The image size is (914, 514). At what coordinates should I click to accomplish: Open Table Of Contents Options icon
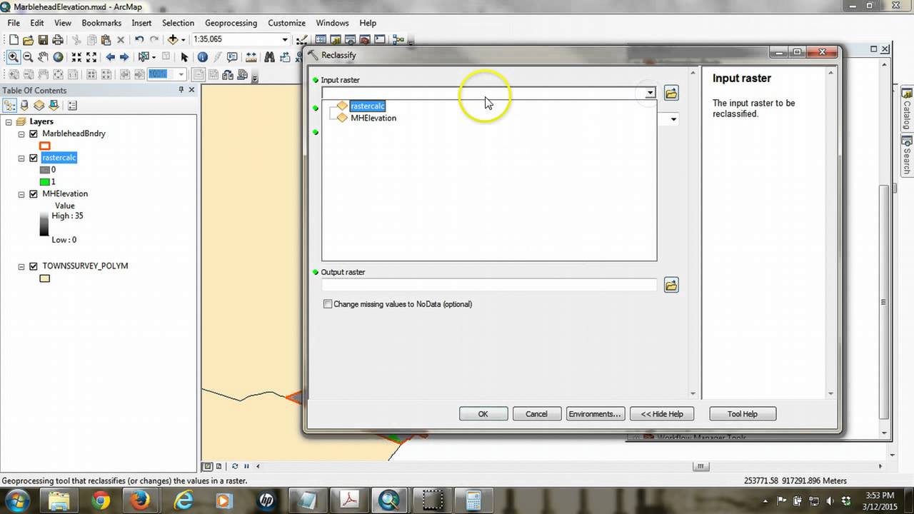72,106
